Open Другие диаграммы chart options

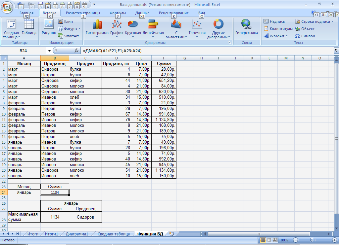pos(218,29)
